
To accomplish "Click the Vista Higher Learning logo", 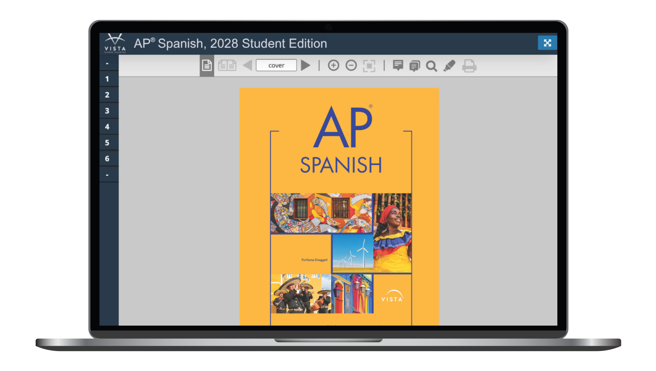I will [115, 43].
